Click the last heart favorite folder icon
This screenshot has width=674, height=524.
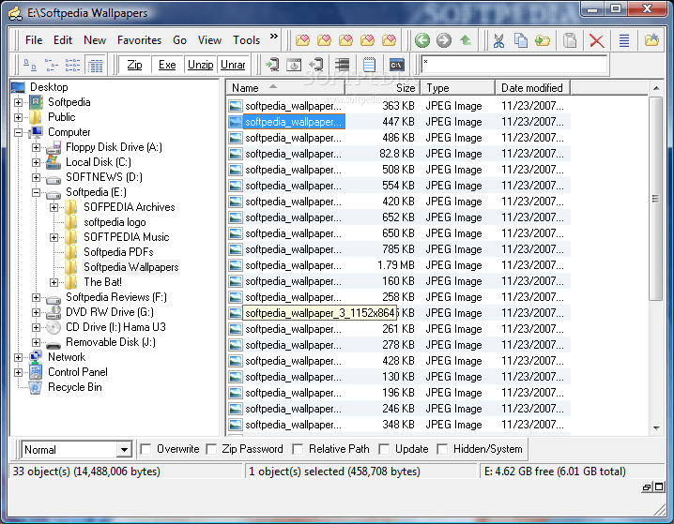(x=389, y=40)
